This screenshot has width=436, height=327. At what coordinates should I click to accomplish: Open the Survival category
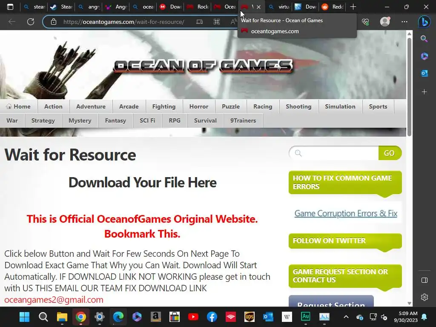pyautogui.click(x=205, y=120)
